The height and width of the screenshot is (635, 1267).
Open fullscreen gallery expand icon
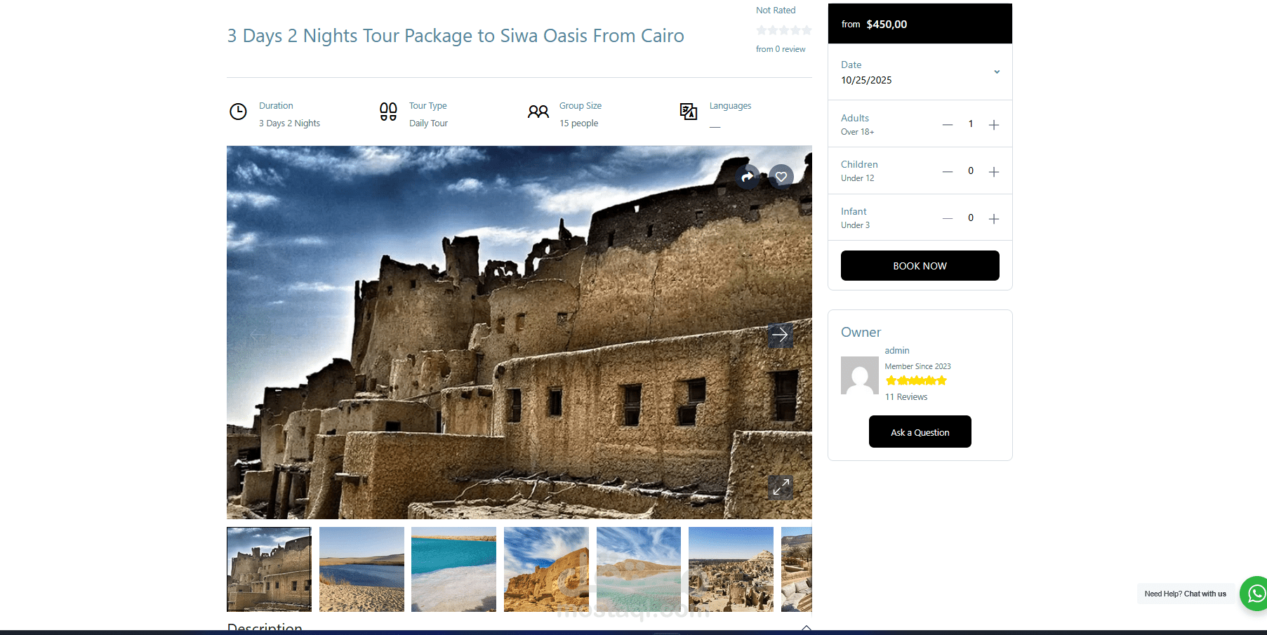tap(781, 487)
